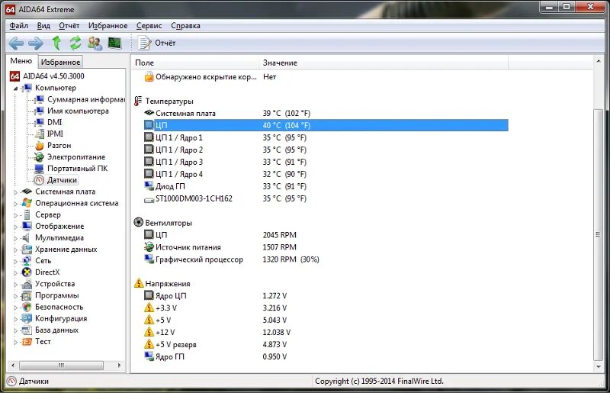The image size is (610, 393).
Task: Select the highlighted ЦП temperature row
Action: 326,125
